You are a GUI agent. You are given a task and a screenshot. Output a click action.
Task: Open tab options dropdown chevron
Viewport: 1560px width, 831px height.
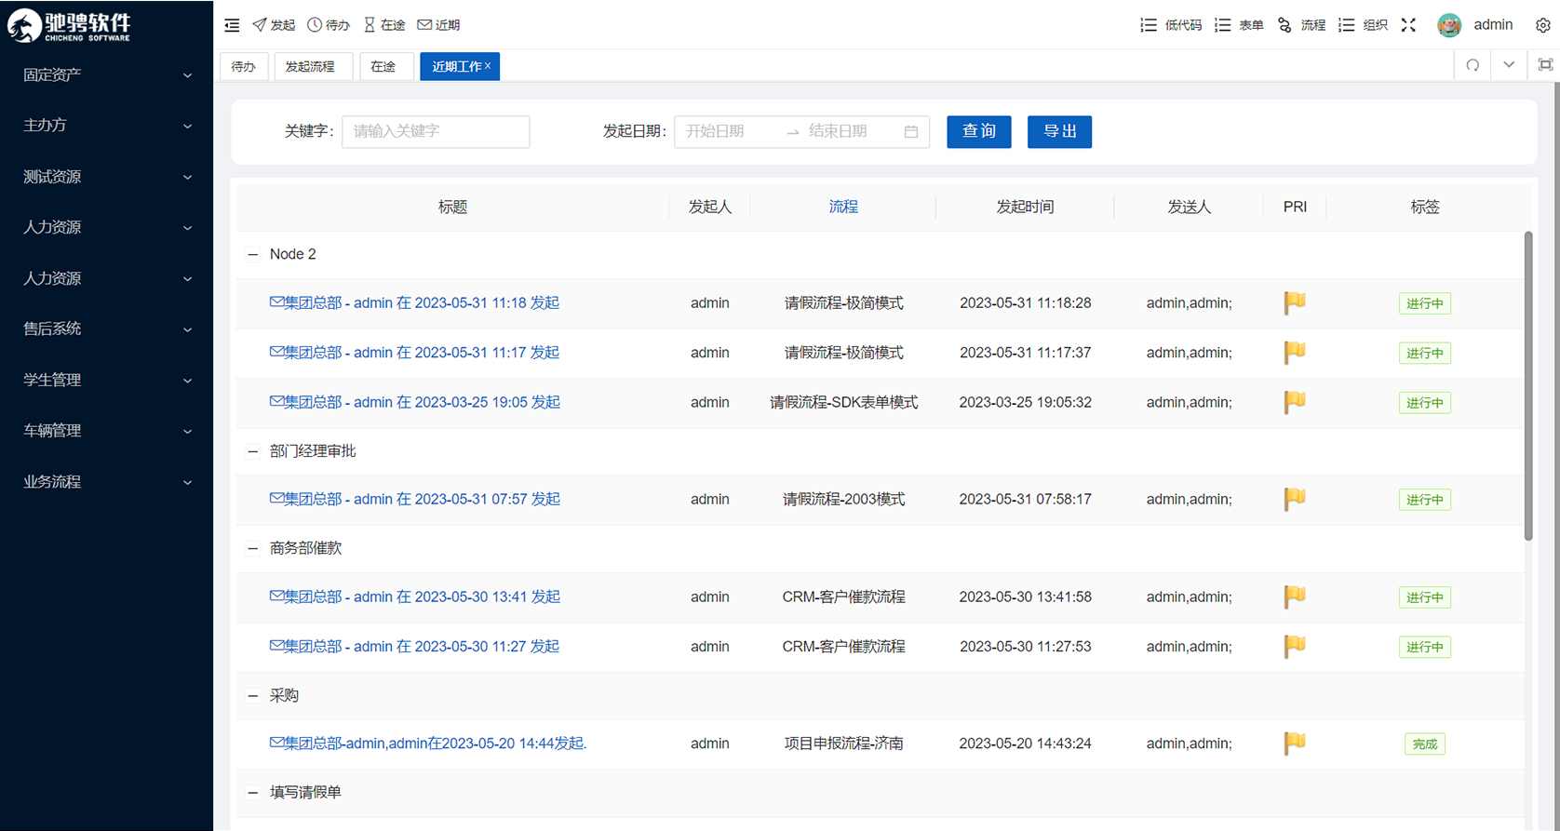coord(1509,65)
